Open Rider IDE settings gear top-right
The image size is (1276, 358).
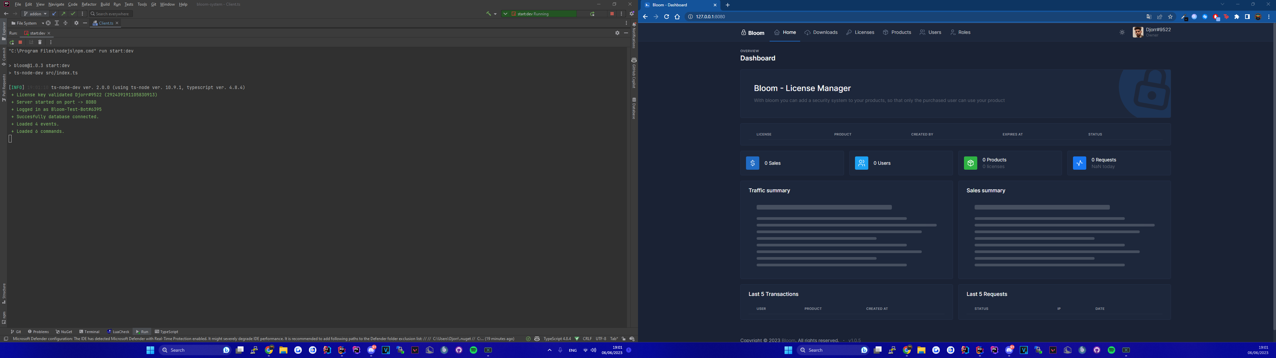(x=632, y=14)
